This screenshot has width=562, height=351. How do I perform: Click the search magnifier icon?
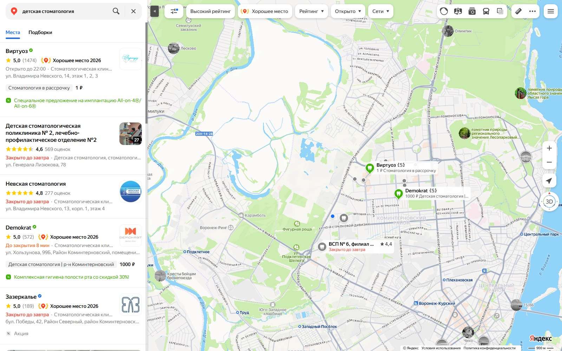pyautogui.click(x=116, y=11)
